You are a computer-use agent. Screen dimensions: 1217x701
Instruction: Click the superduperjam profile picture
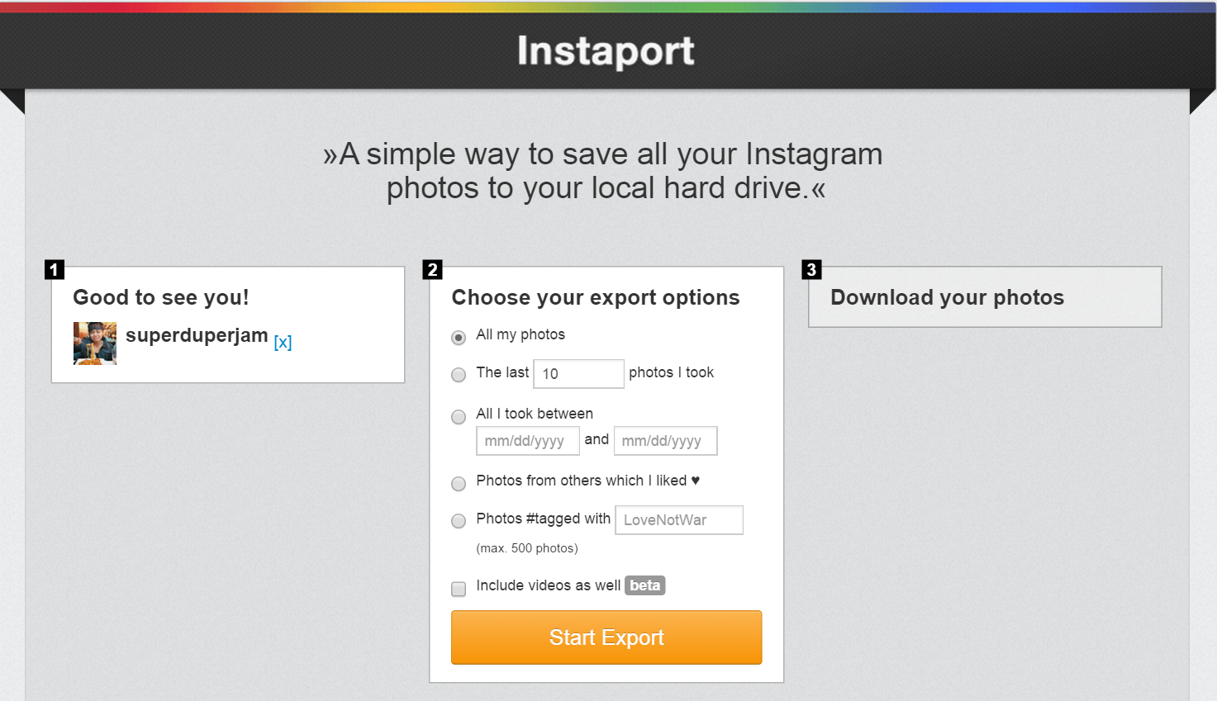click(x=95, y=343)
